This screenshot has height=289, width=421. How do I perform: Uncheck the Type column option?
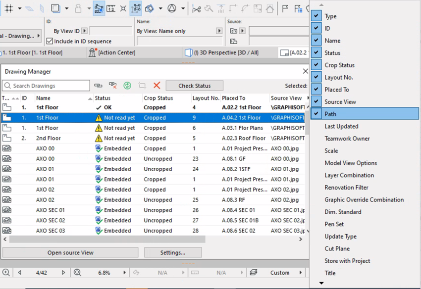click(316, 16)
